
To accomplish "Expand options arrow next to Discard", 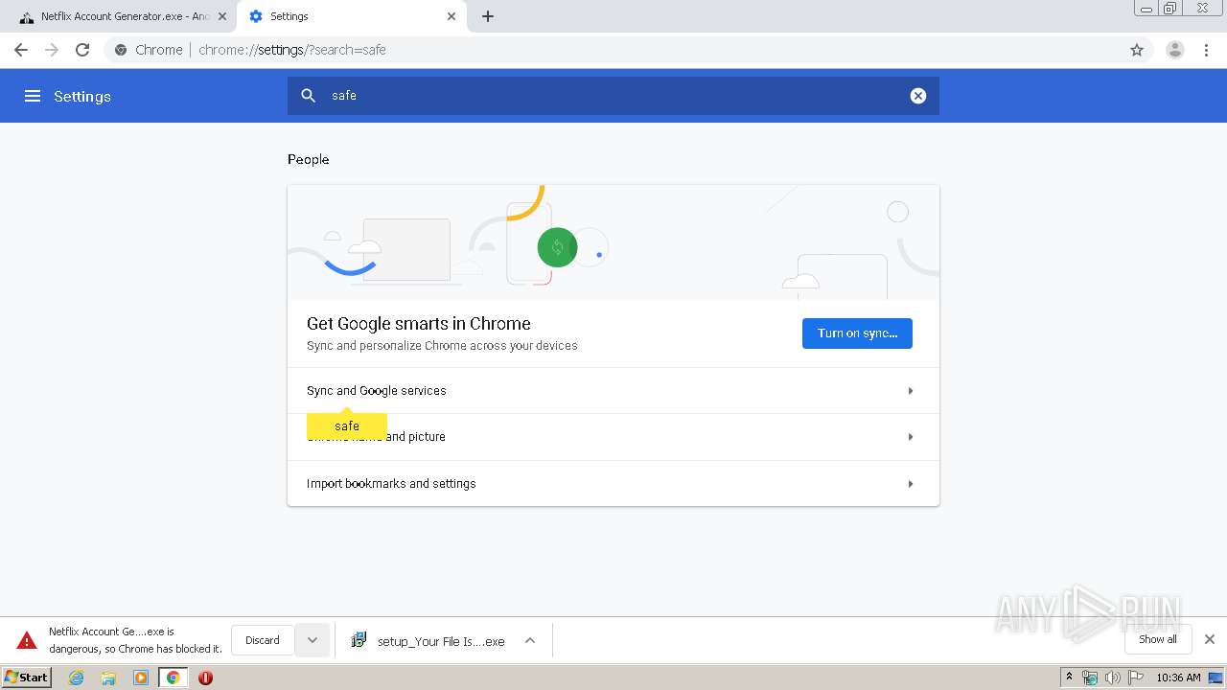I will 313,640.
